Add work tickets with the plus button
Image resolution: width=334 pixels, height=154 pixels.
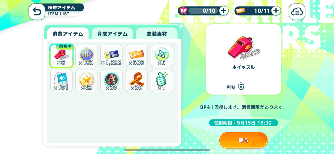click(x=276, y=11)
